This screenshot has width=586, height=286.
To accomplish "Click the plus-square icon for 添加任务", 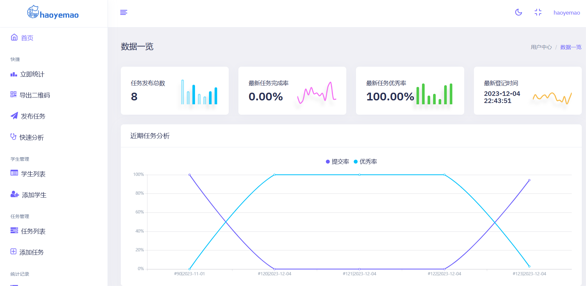I will pyautogui.click(x=13, y=252).
